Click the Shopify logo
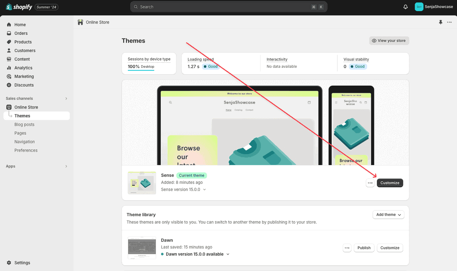Image resolution: width=457 pixels, height=271 pixels. [x=19, y=7]
